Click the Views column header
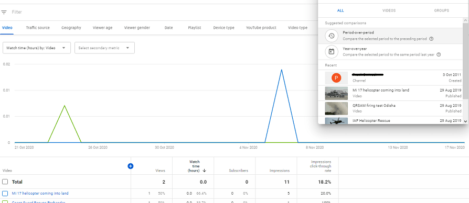Image resolution: width=469 pixels, height=203 pixels. [x=160, y=171]
